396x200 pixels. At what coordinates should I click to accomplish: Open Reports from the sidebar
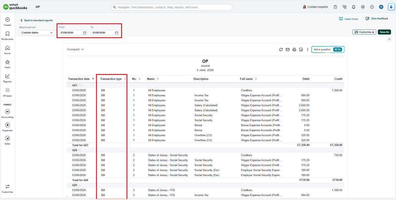click(x=7, y=78)
